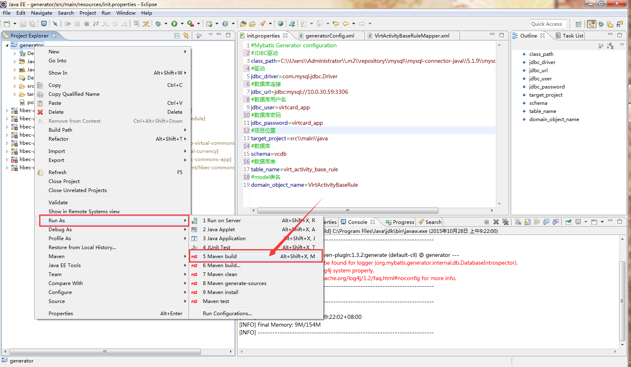Click the red Delete X icon in context menu

pyautogui.click(x=40, y=112)
